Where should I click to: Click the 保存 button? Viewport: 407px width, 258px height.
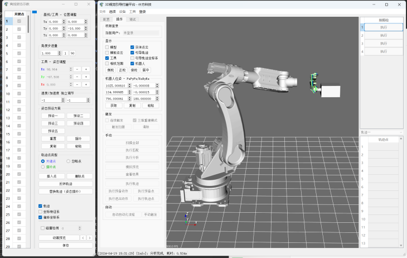click(x=66, y=245)
